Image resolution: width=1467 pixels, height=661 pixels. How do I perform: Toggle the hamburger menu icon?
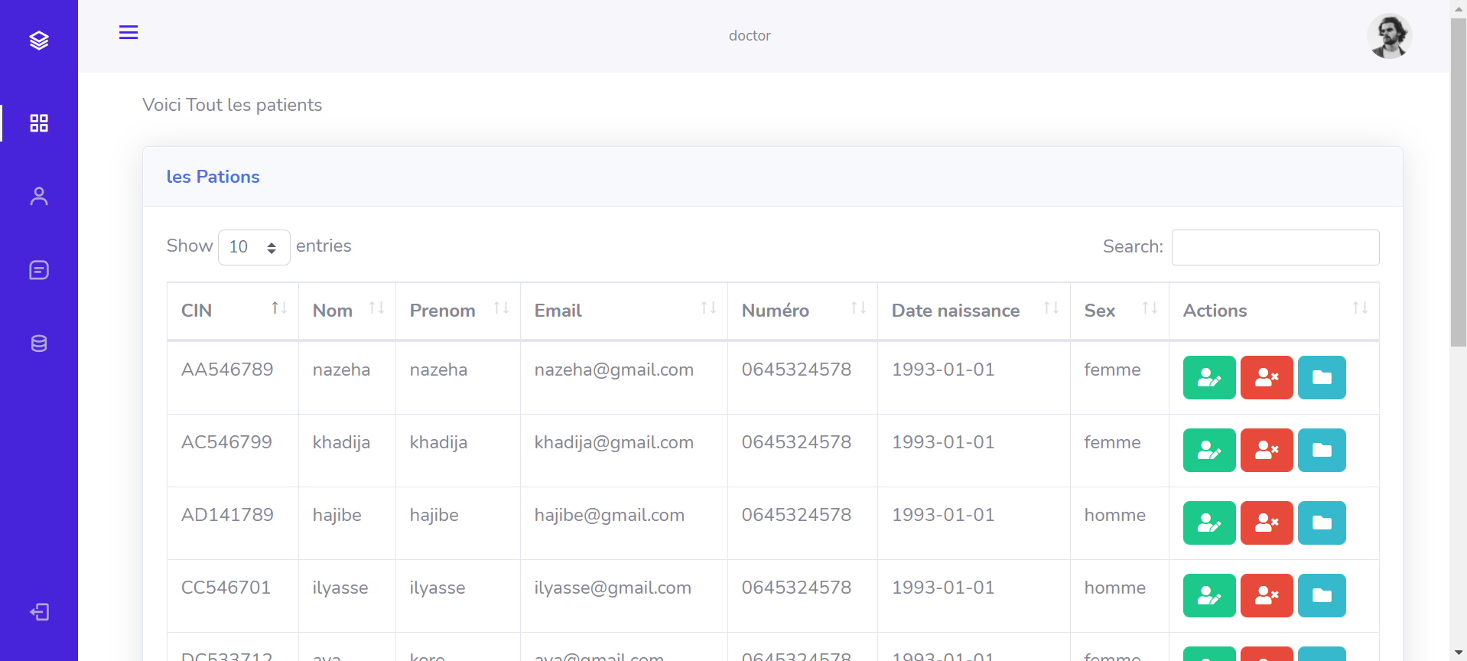point(128,32)
